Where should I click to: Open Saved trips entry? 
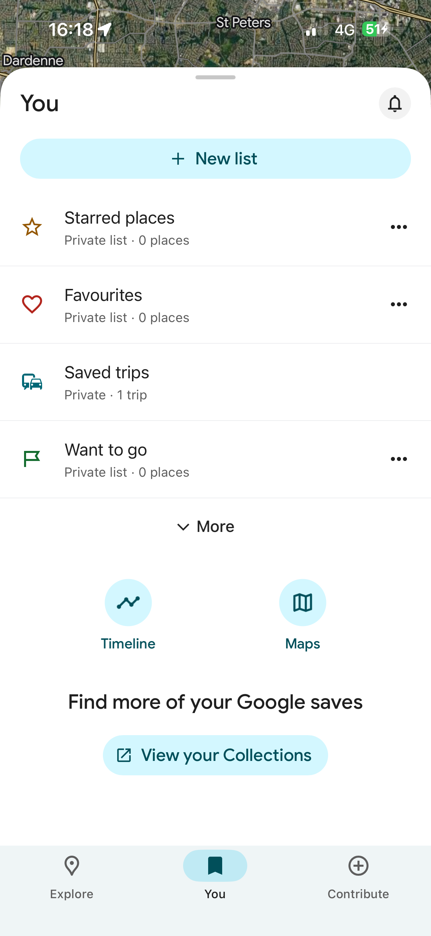[215, 382]
